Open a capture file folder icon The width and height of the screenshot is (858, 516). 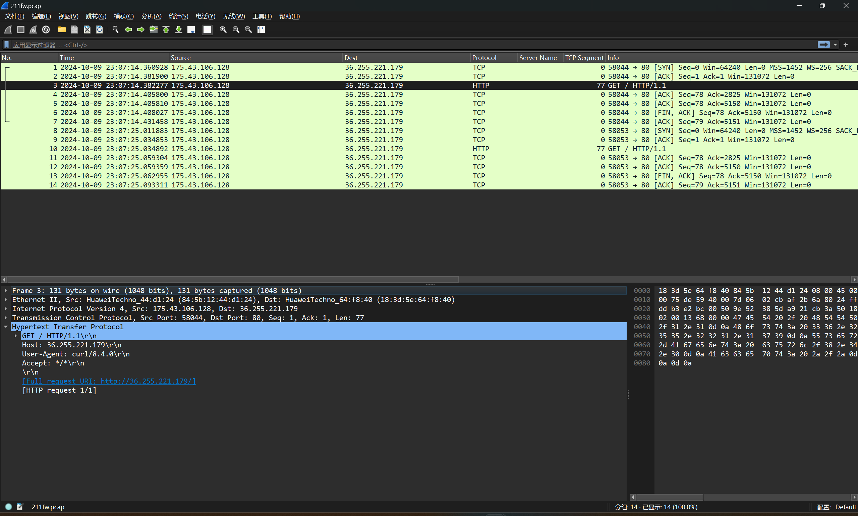click(62, 30)
